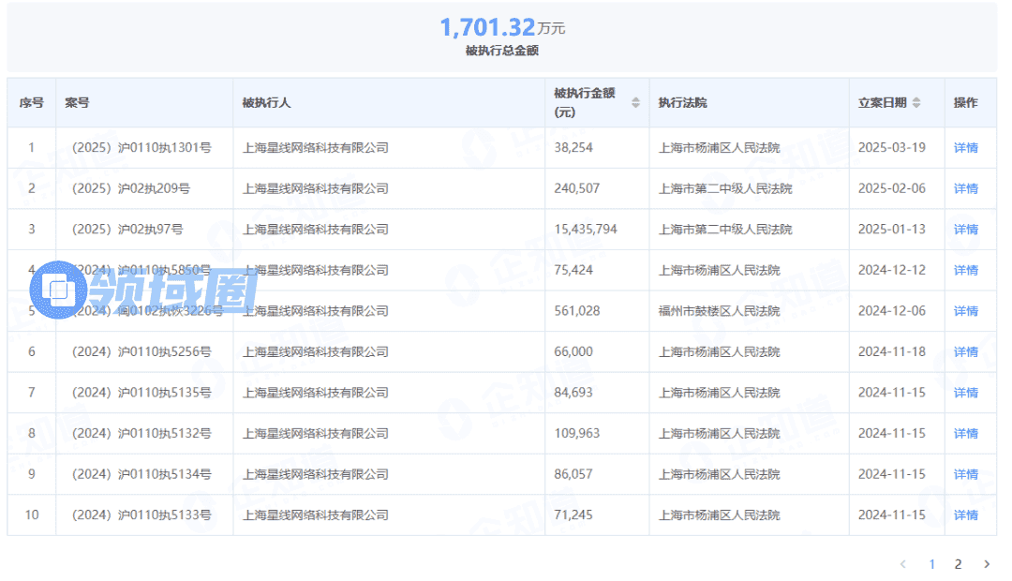View 详情 for case 沪0110执5256号
Image resolution: width=1012 pixels, height=581 pixels.
[x=965, y=352]
